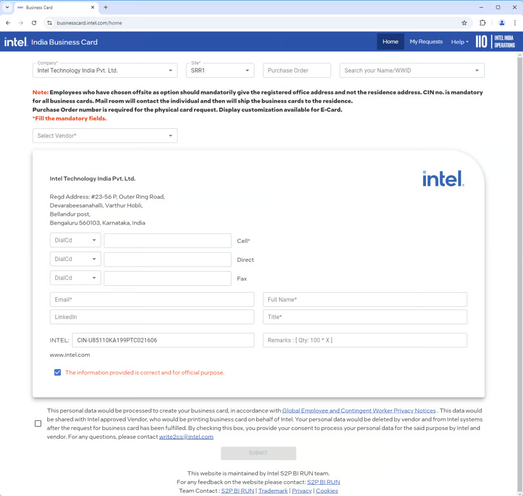Image resolution: width=523 pixels, height=496 pixels.
Task: Expand the Company dropdown
Action: 105,71
